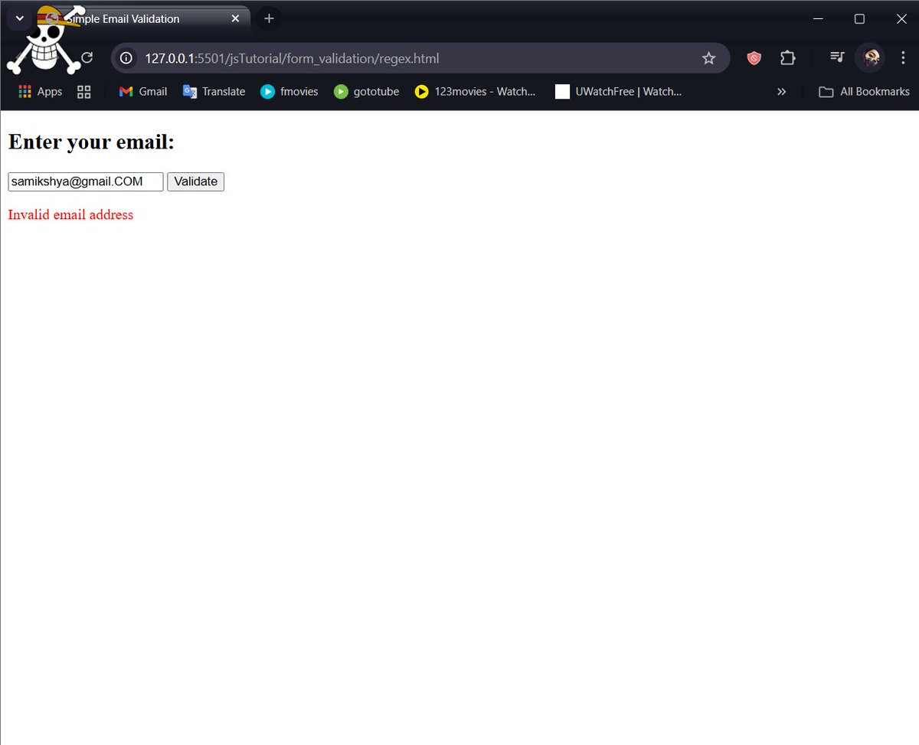This screenshot has height=745, width=919.
Task: Minimize the browser window
Action: tap(818, 18)
